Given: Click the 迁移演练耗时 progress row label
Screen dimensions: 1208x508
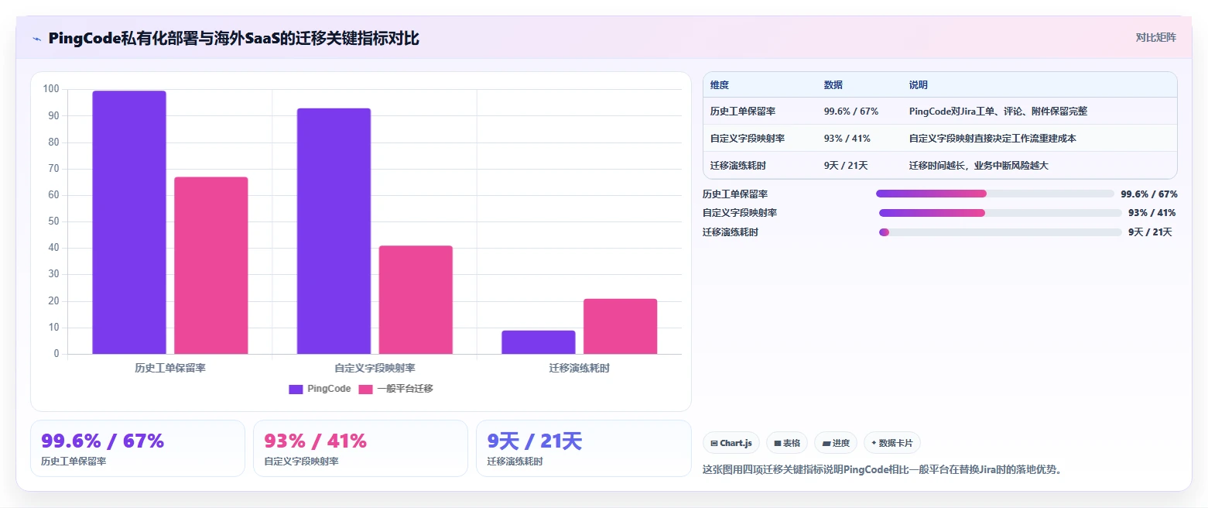Looking at the screenshot, I should point(731,232).
